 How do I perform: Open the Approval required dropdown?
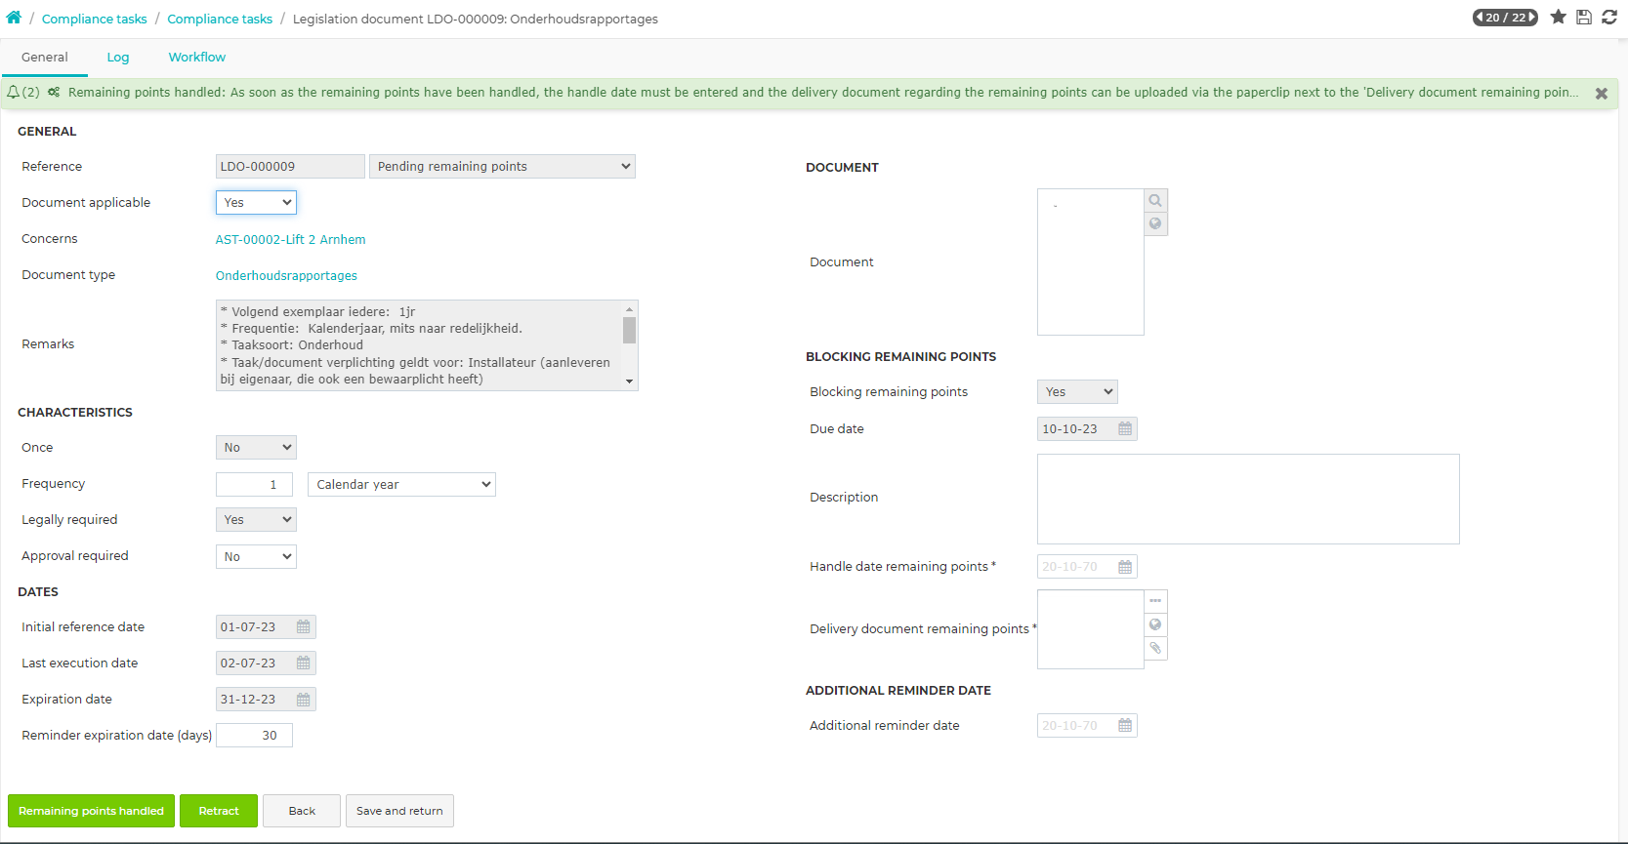click(x=256, y=557)
